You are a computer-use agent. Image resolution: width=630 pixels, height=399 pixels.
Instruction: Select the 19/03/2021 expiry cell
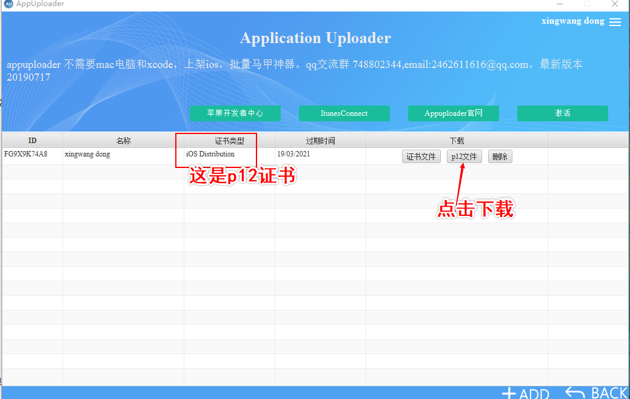pyautogui.click(x=320, y=156)
